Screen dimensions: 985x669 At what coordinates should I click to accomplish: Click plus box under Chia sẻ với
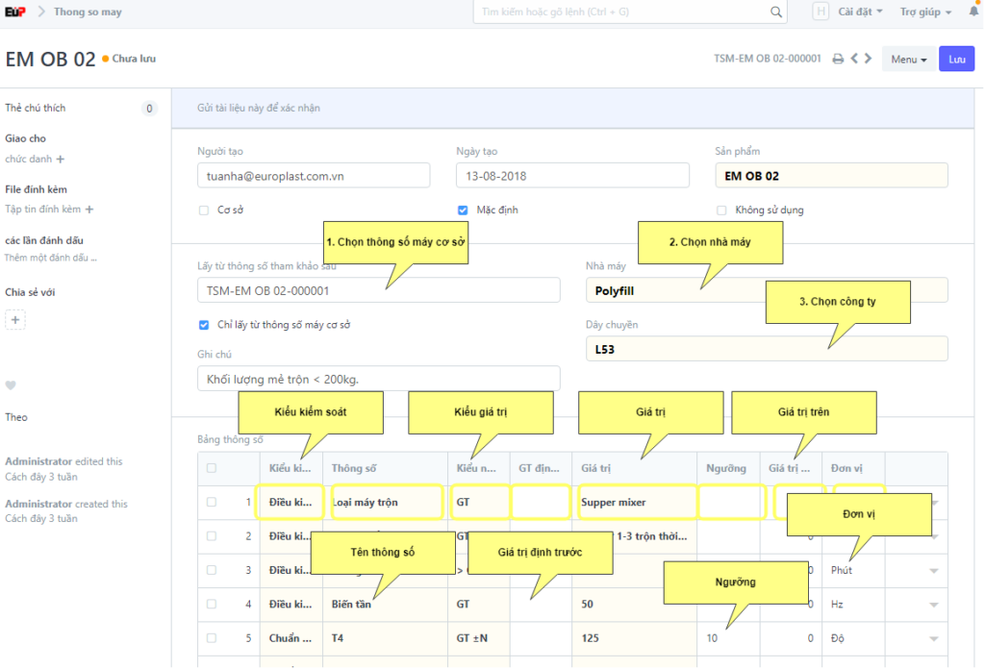(x=15, y=319)
